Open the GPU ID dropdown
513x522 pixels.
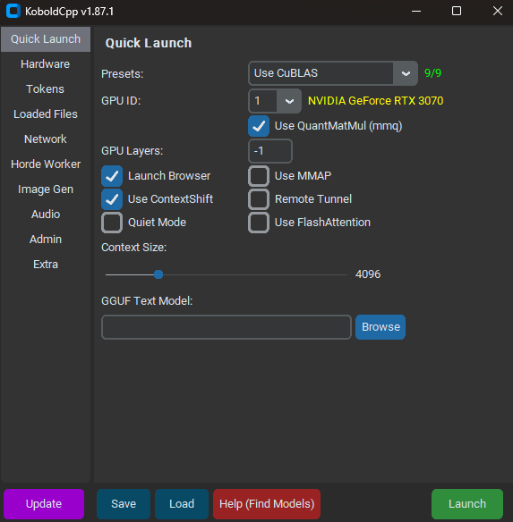tap(275, 101)
